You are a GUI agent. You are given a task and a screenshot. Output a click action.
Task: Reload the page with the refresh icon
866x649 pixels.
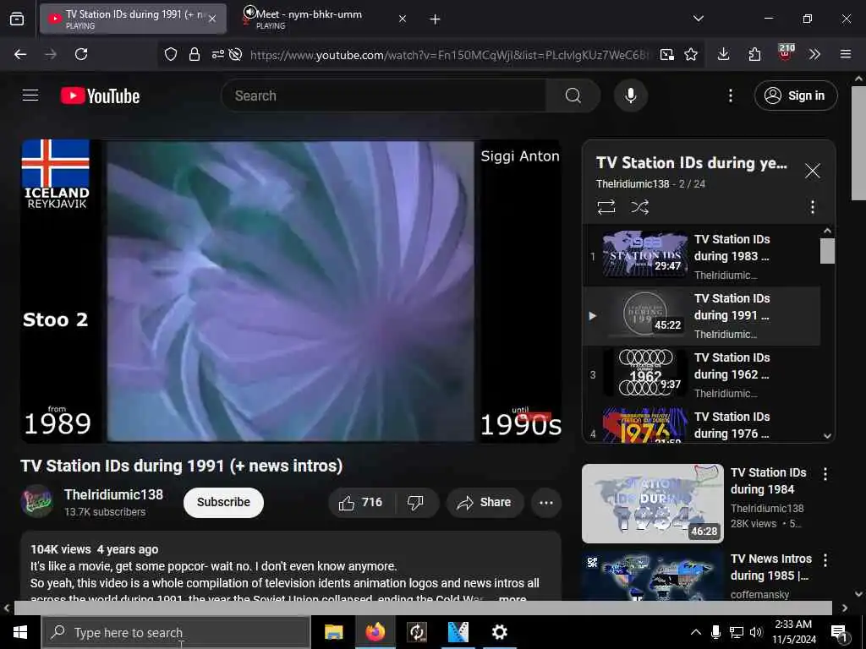point(81,54)
